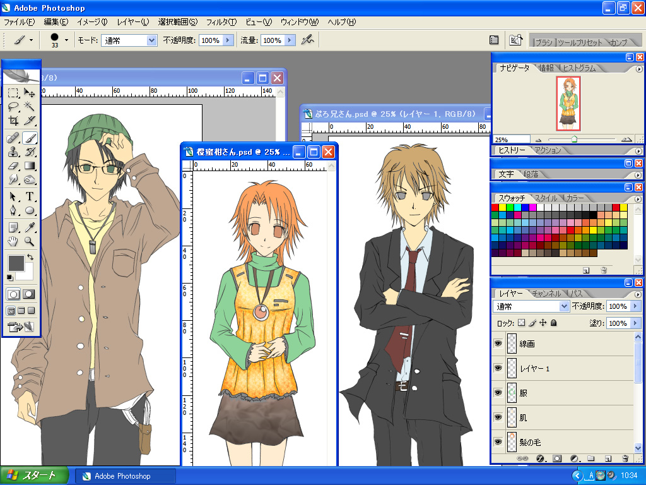Select the Slice tool

pos(30,121)
